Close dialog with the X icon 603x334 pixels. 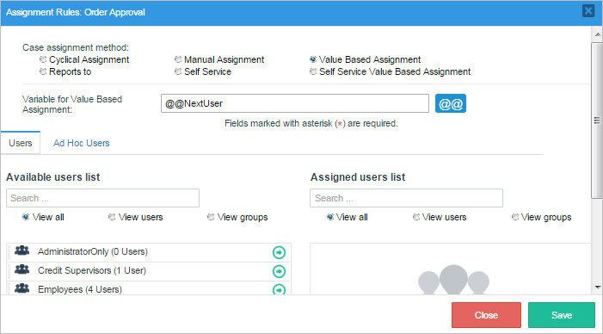click(x=588, y=11)
